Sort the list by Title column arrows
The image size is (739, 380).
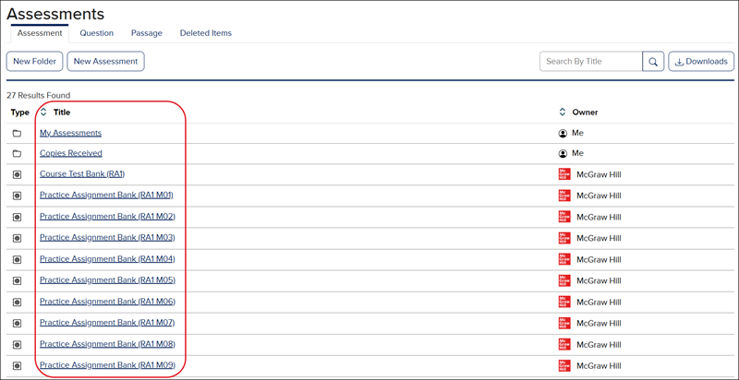(x=42, y=113)
